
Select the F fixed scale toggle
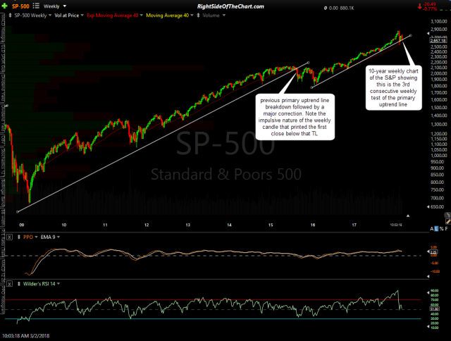(x=446, y=229)
